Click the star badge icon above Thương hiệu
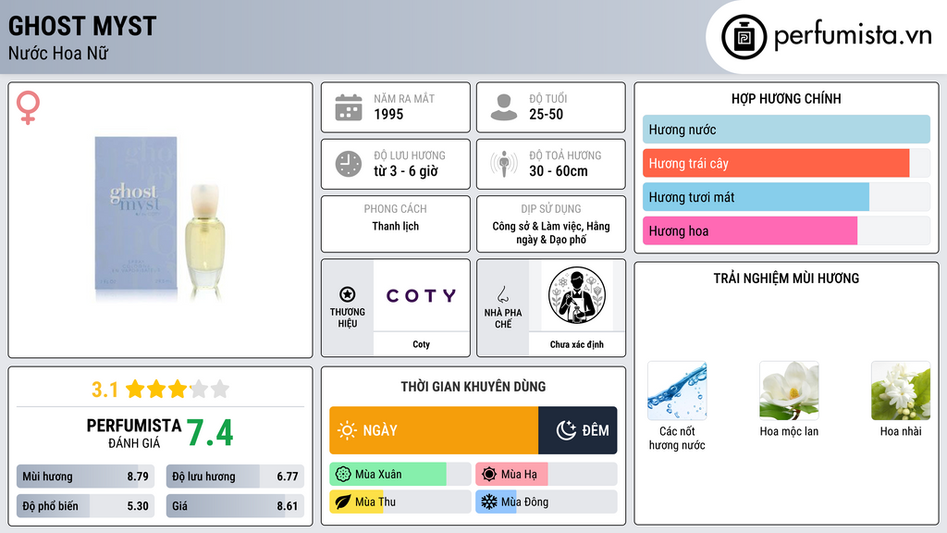This screenshot has height=533, width=947. [x=348, y=294]
